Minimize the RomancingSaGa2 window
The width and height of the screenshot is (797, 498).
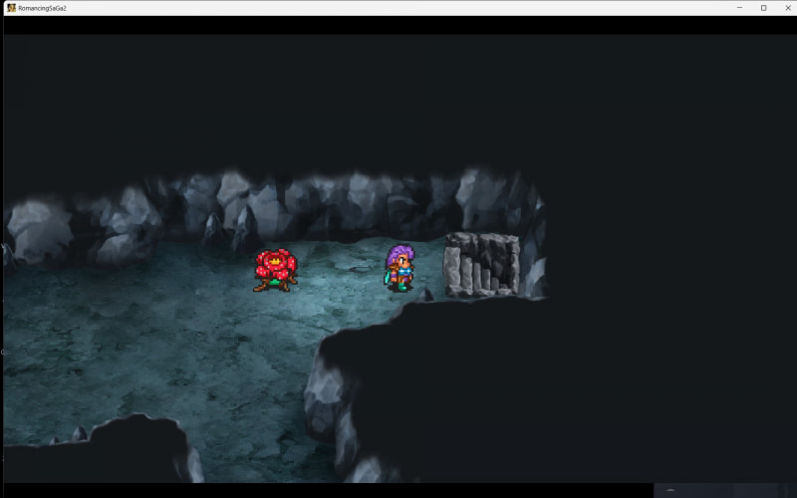point(739,8)
